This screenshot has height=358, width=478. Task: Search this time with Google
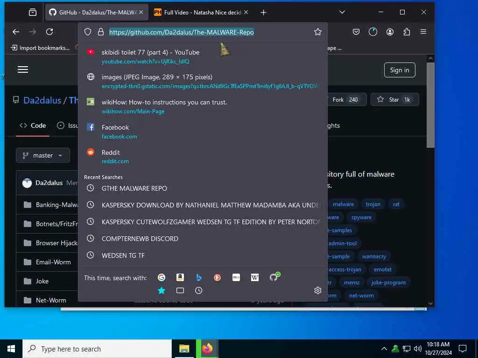click(161, 277)
